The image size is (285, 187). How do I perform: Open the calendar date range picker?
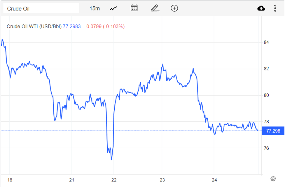click(134, 8)
